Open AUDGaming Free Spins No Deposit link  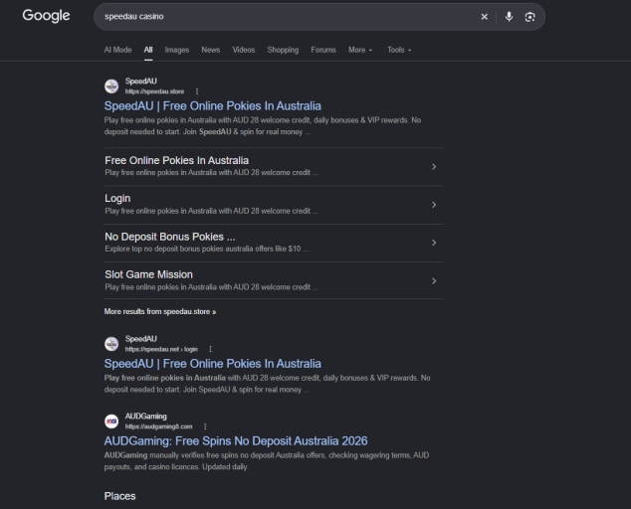pos(236,441)
